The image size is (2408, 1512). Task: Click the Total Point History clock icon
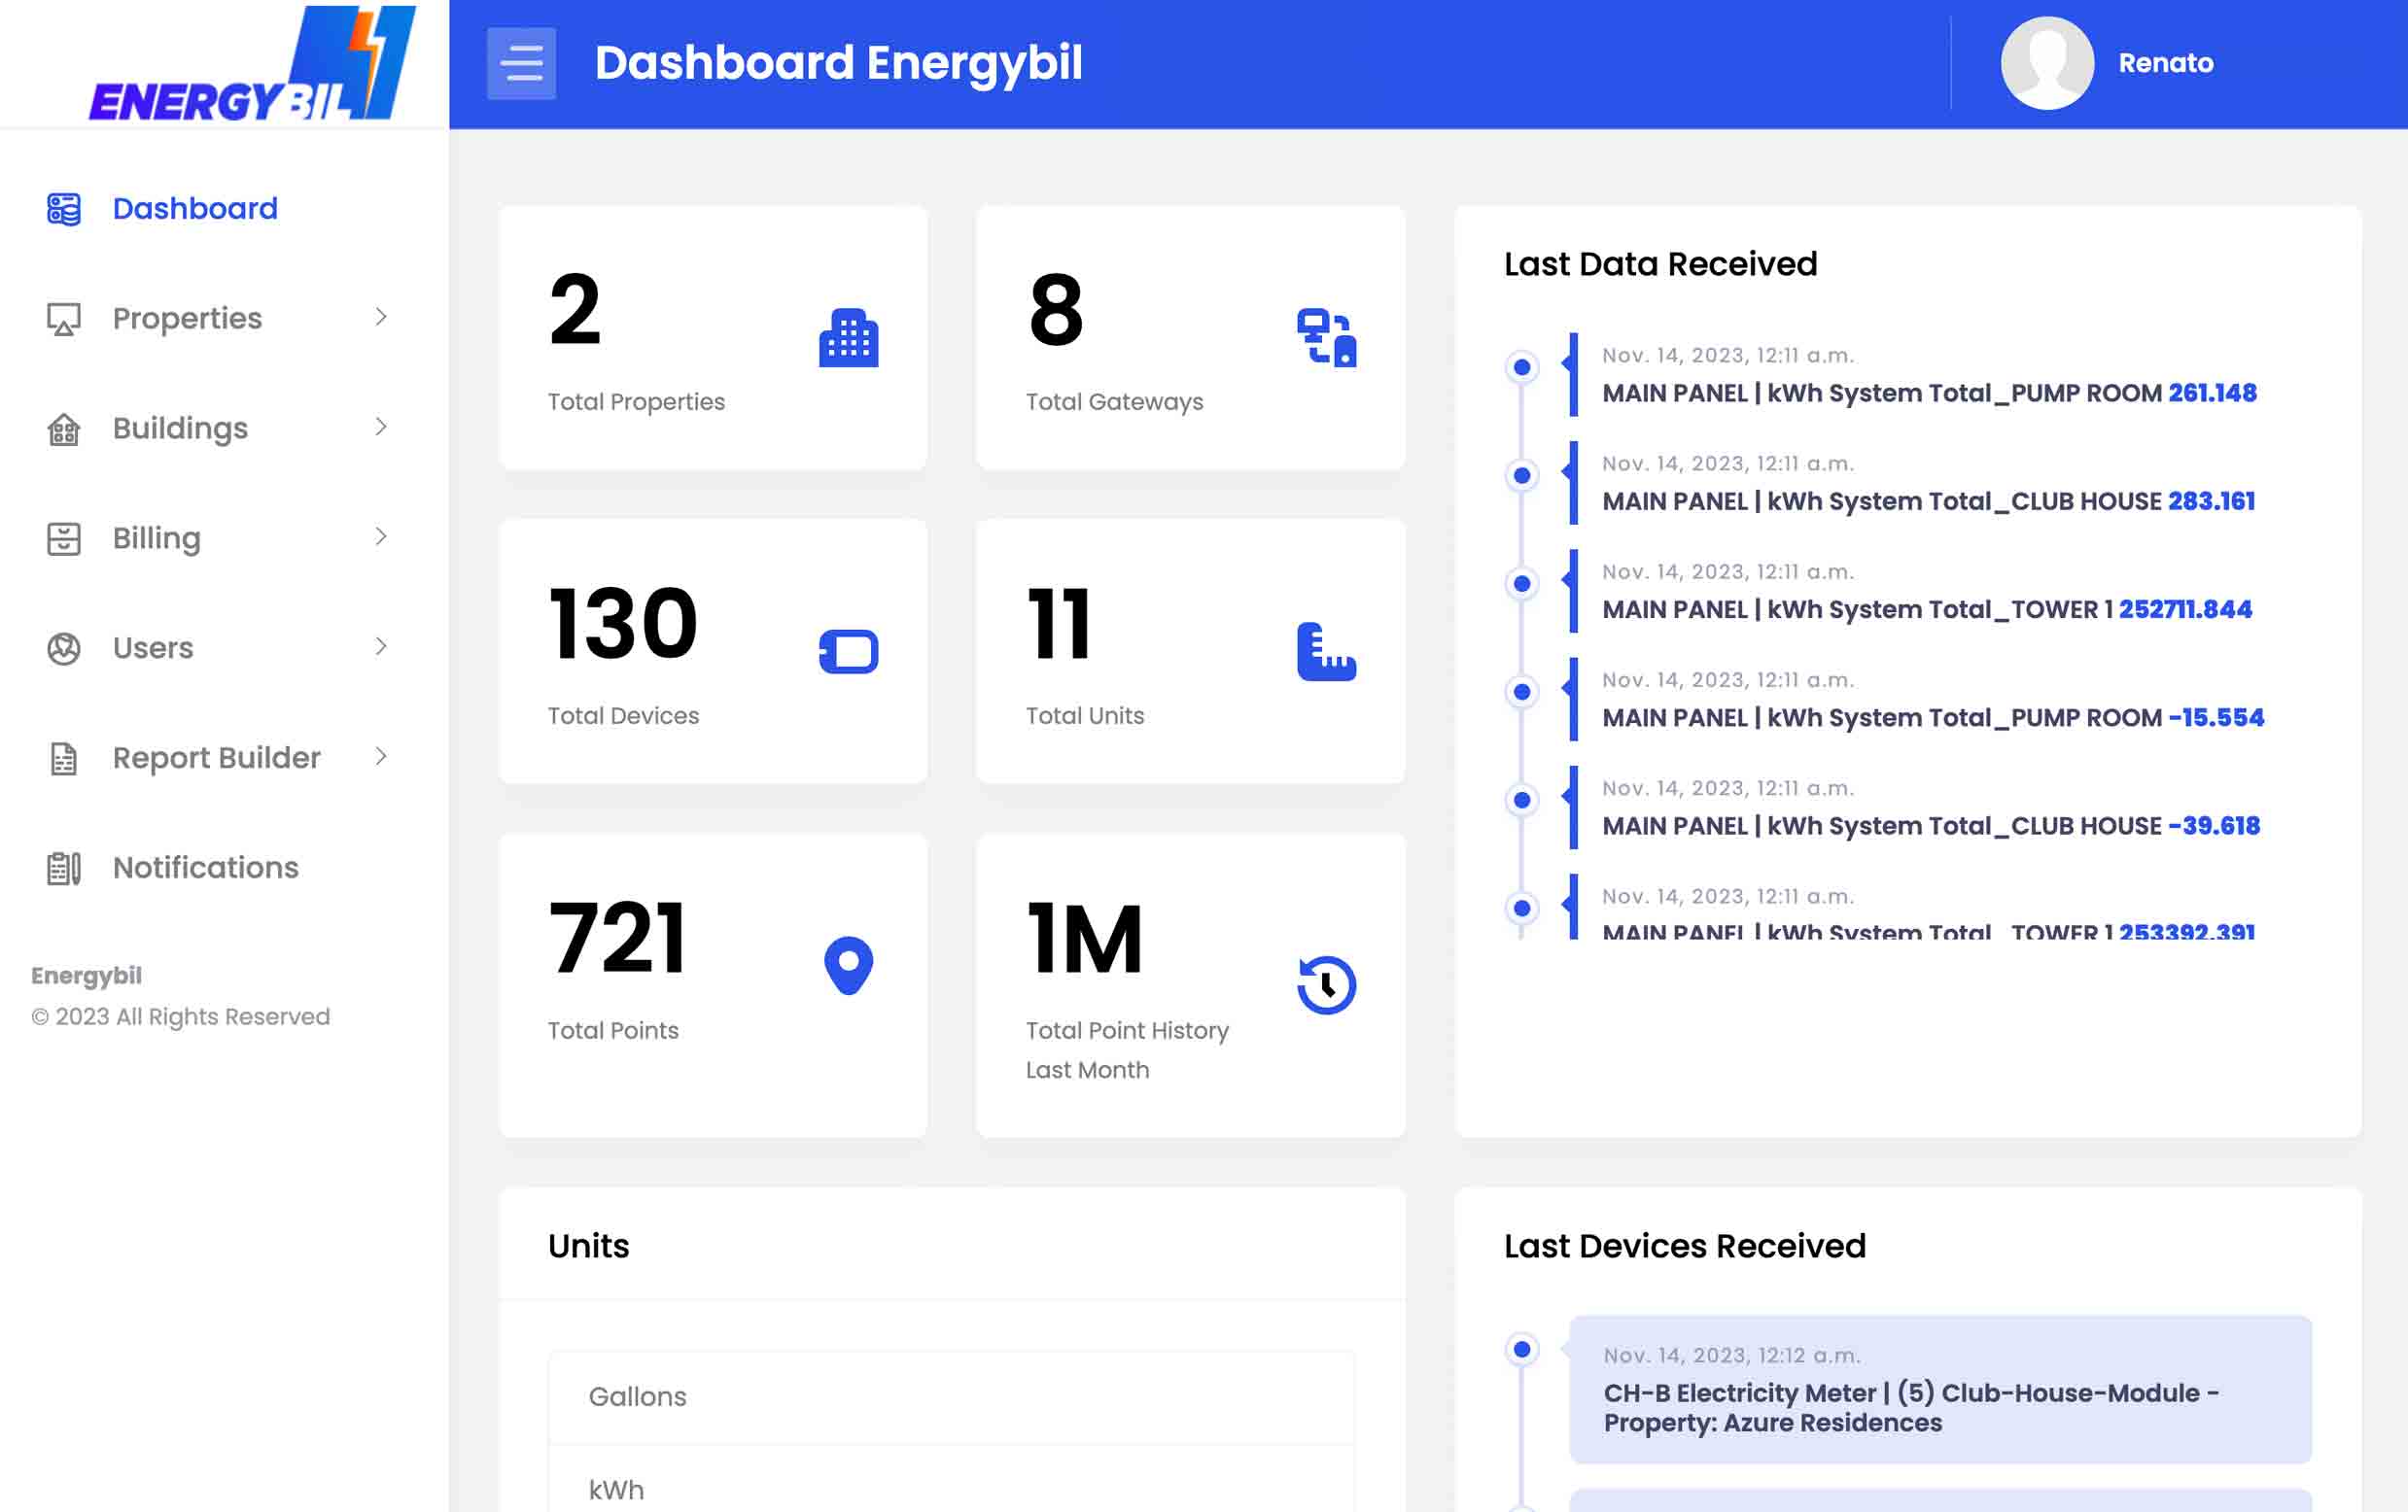pyautogui.click(x=1326, y=985)
